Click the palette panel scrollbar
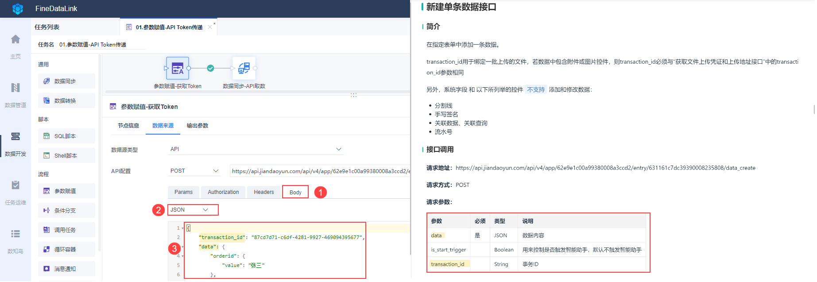Image resolution: width=817 pixels, height=282 pixels. pos(100,153)
